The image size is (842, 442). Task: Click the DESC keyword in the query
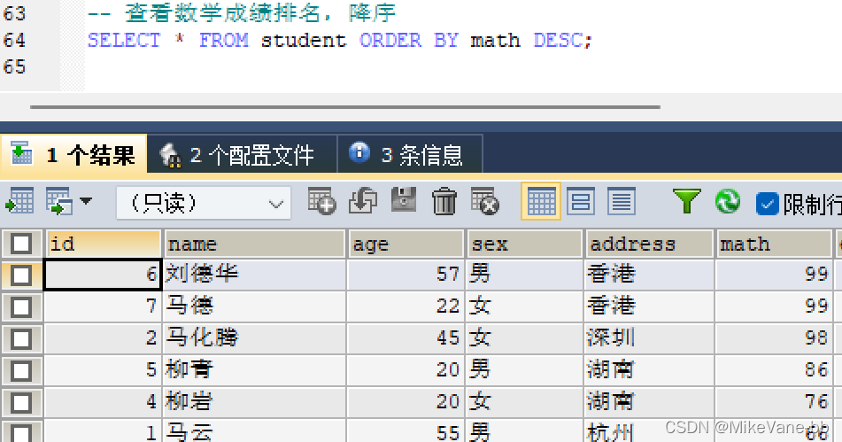coord(558,40)
